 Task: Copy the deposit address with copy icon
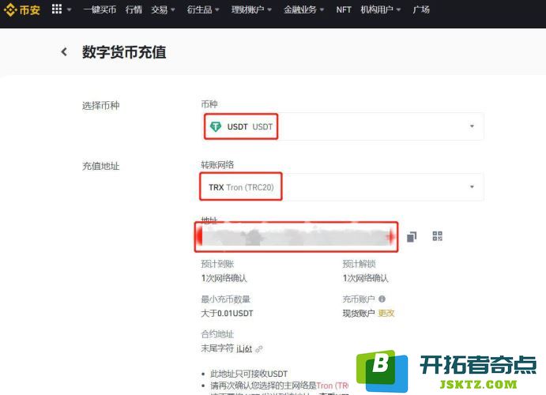[x=412, y=237]
